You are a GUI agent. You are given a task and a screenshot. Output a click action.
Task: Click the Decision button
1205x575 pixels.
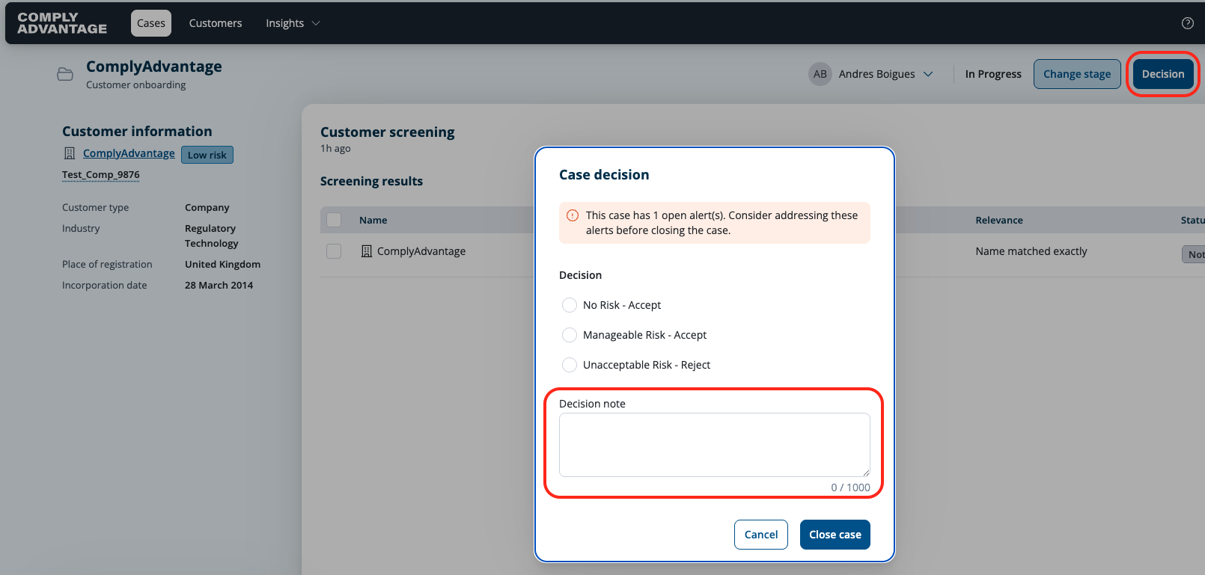[x=1163, y=74]
